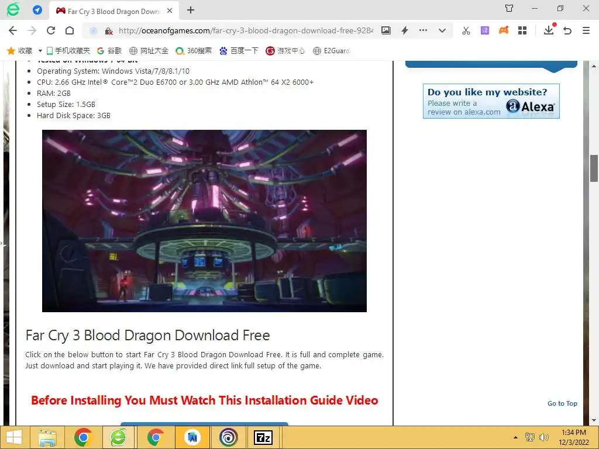Open the 7-Zip taskbar icon
Viewport: 599px width, 449px height.
tap(263, 437)
